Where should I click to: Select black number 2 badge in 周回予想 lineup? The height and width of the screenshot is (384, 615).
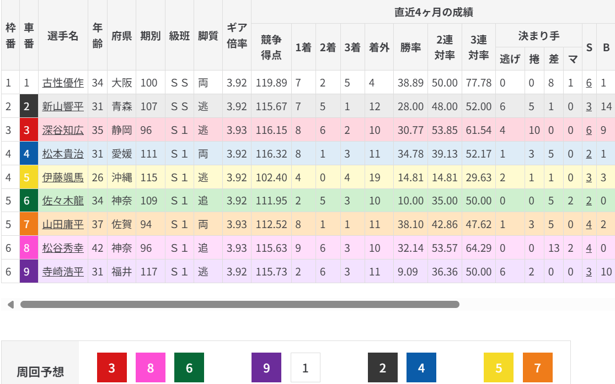(x=383, y=367)
